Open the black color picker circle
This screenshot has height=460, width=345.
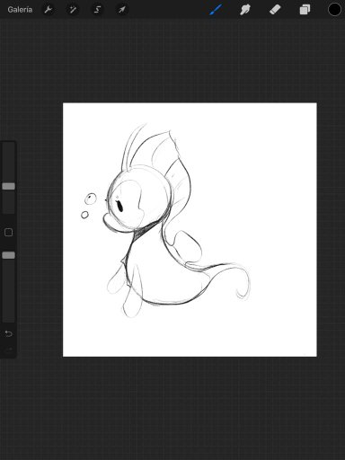[x=334, y=10]
